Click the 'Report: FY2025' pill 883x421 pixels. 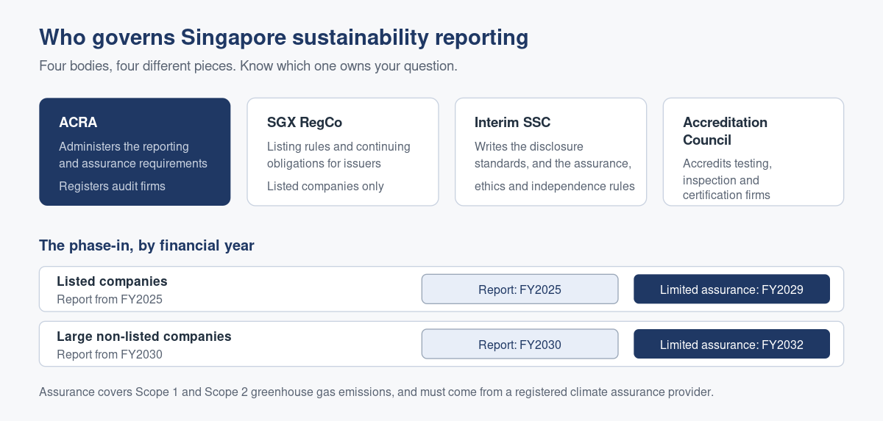[x=519, y=289]
